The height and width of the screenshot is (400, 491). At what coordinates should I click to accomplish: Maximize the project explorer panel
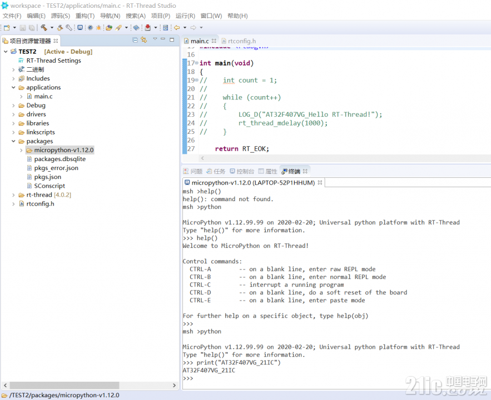pos(172,39)
